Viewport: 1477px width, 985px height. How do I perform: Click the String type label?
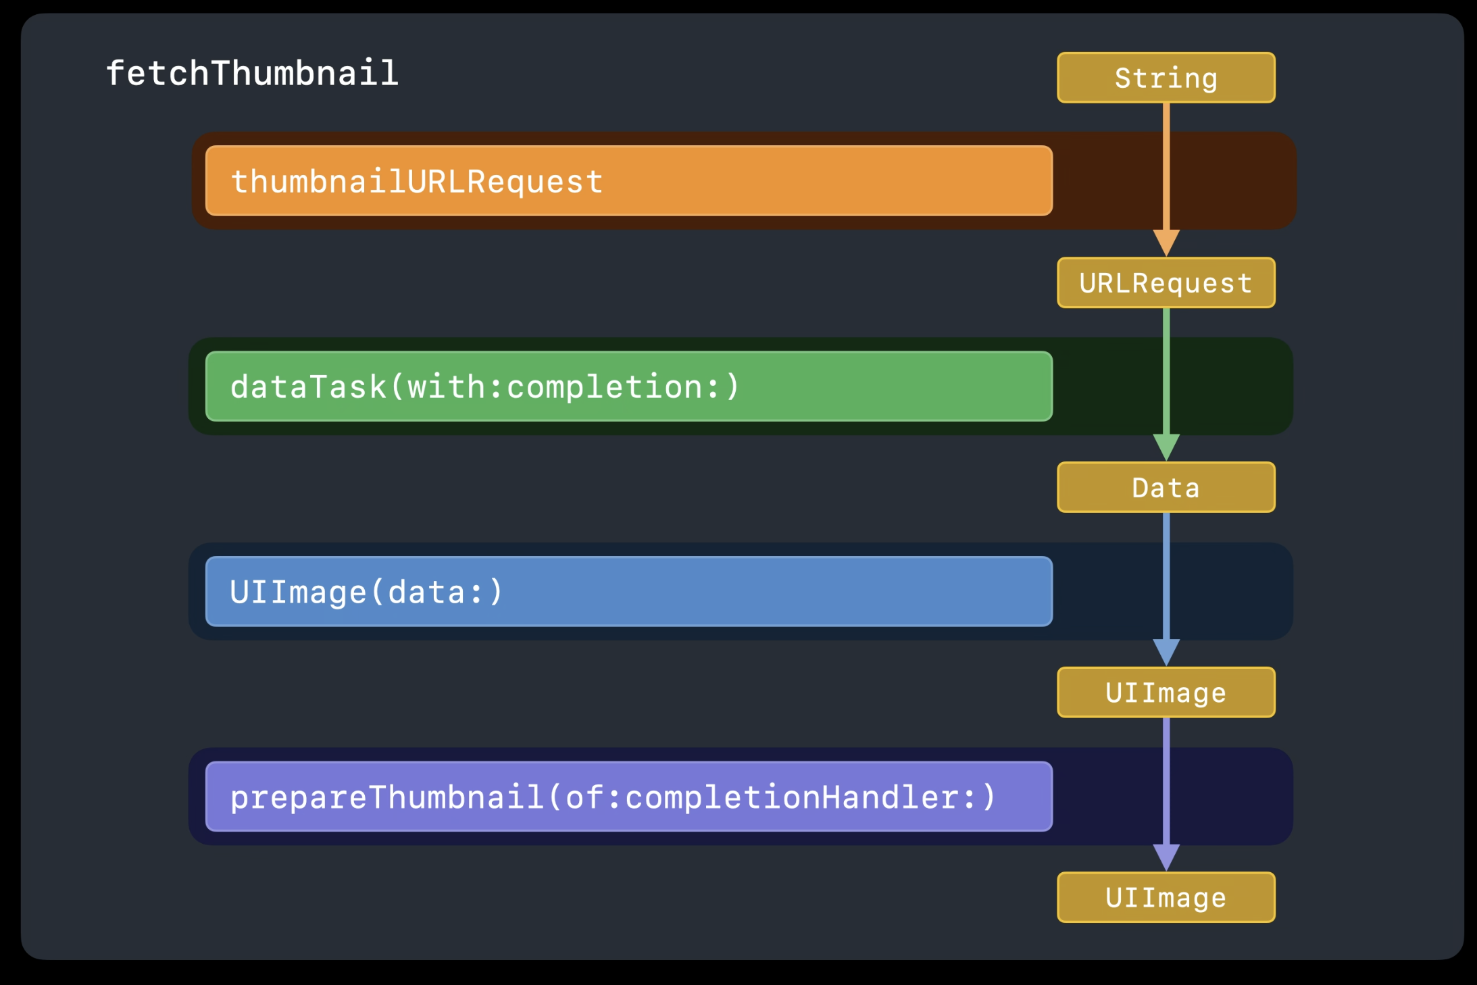point(1166,78)
